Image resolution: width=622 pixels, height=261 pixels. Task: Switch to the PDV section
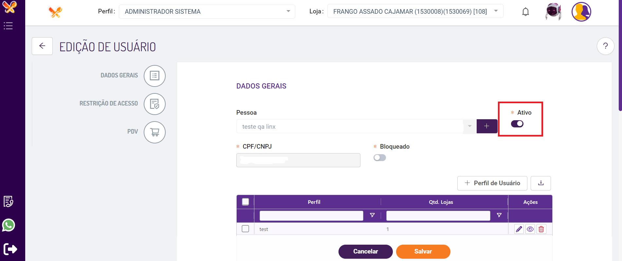pos(155,132)
